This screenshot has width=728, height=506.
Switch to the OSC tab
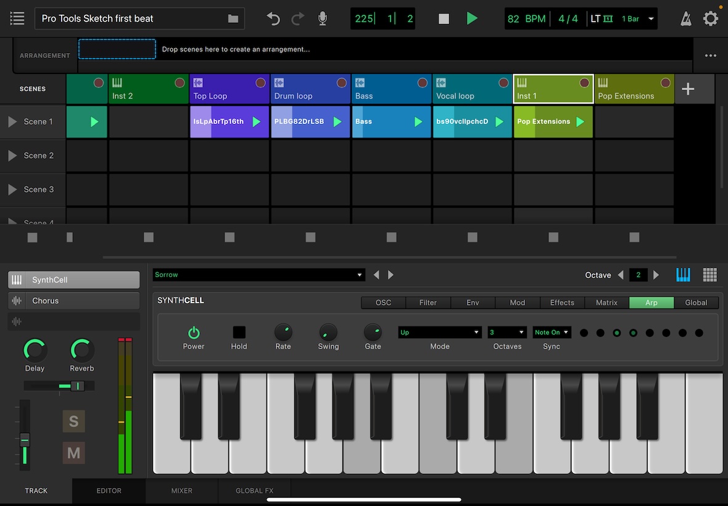384,302
